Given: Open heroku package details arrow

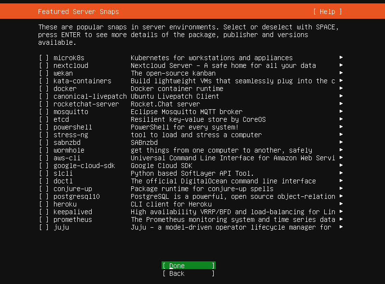Looking at the screenshot, I should pyautogui.click(x=341, y=204).
